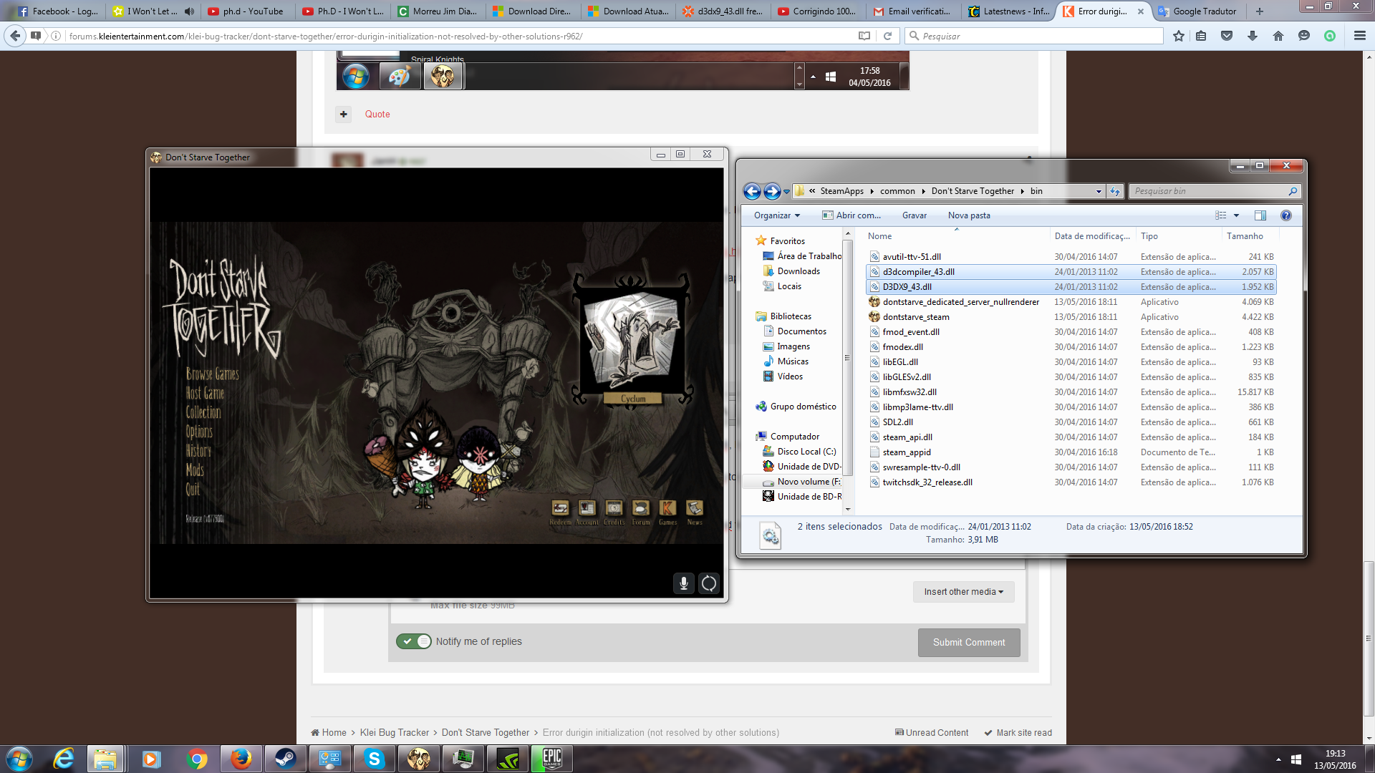Open Google Chrome from taskbar
Viewport: 1375px width, 773px height.
tap(196, 759)
